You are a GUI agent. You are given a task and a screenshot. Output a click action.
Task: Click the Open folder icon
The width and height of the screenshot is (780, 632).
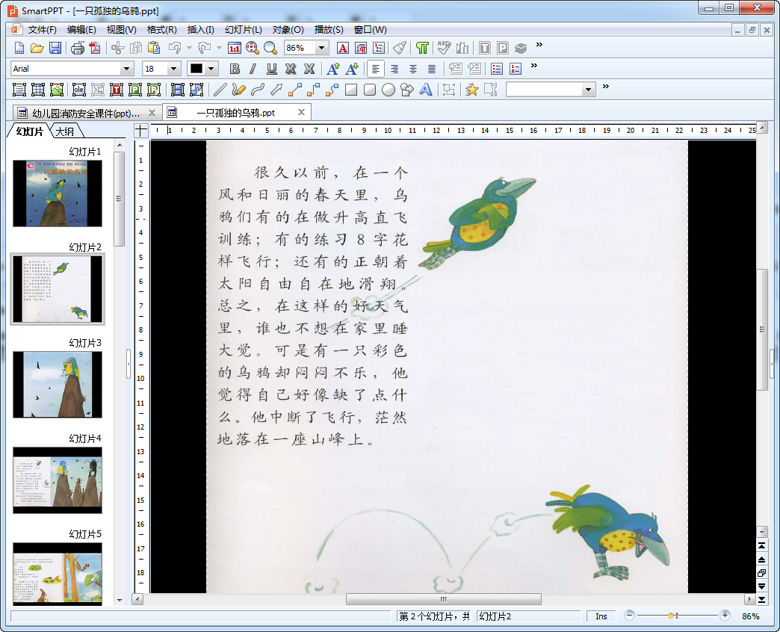pos(37,48)
